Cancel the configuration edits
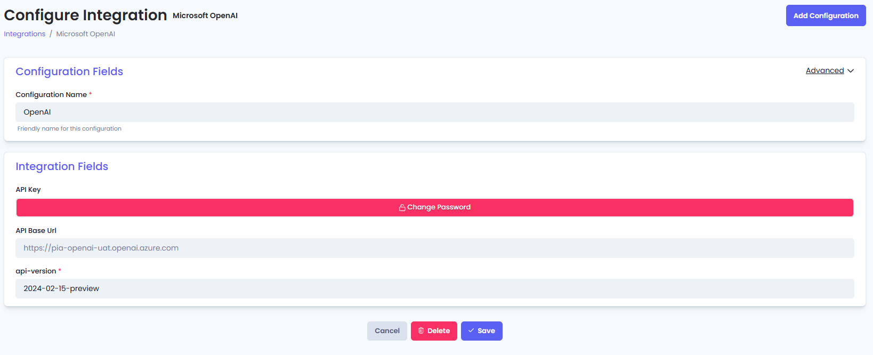 [x=387, y=331]
